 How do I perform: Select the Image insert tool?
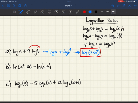tap(64, 12)
